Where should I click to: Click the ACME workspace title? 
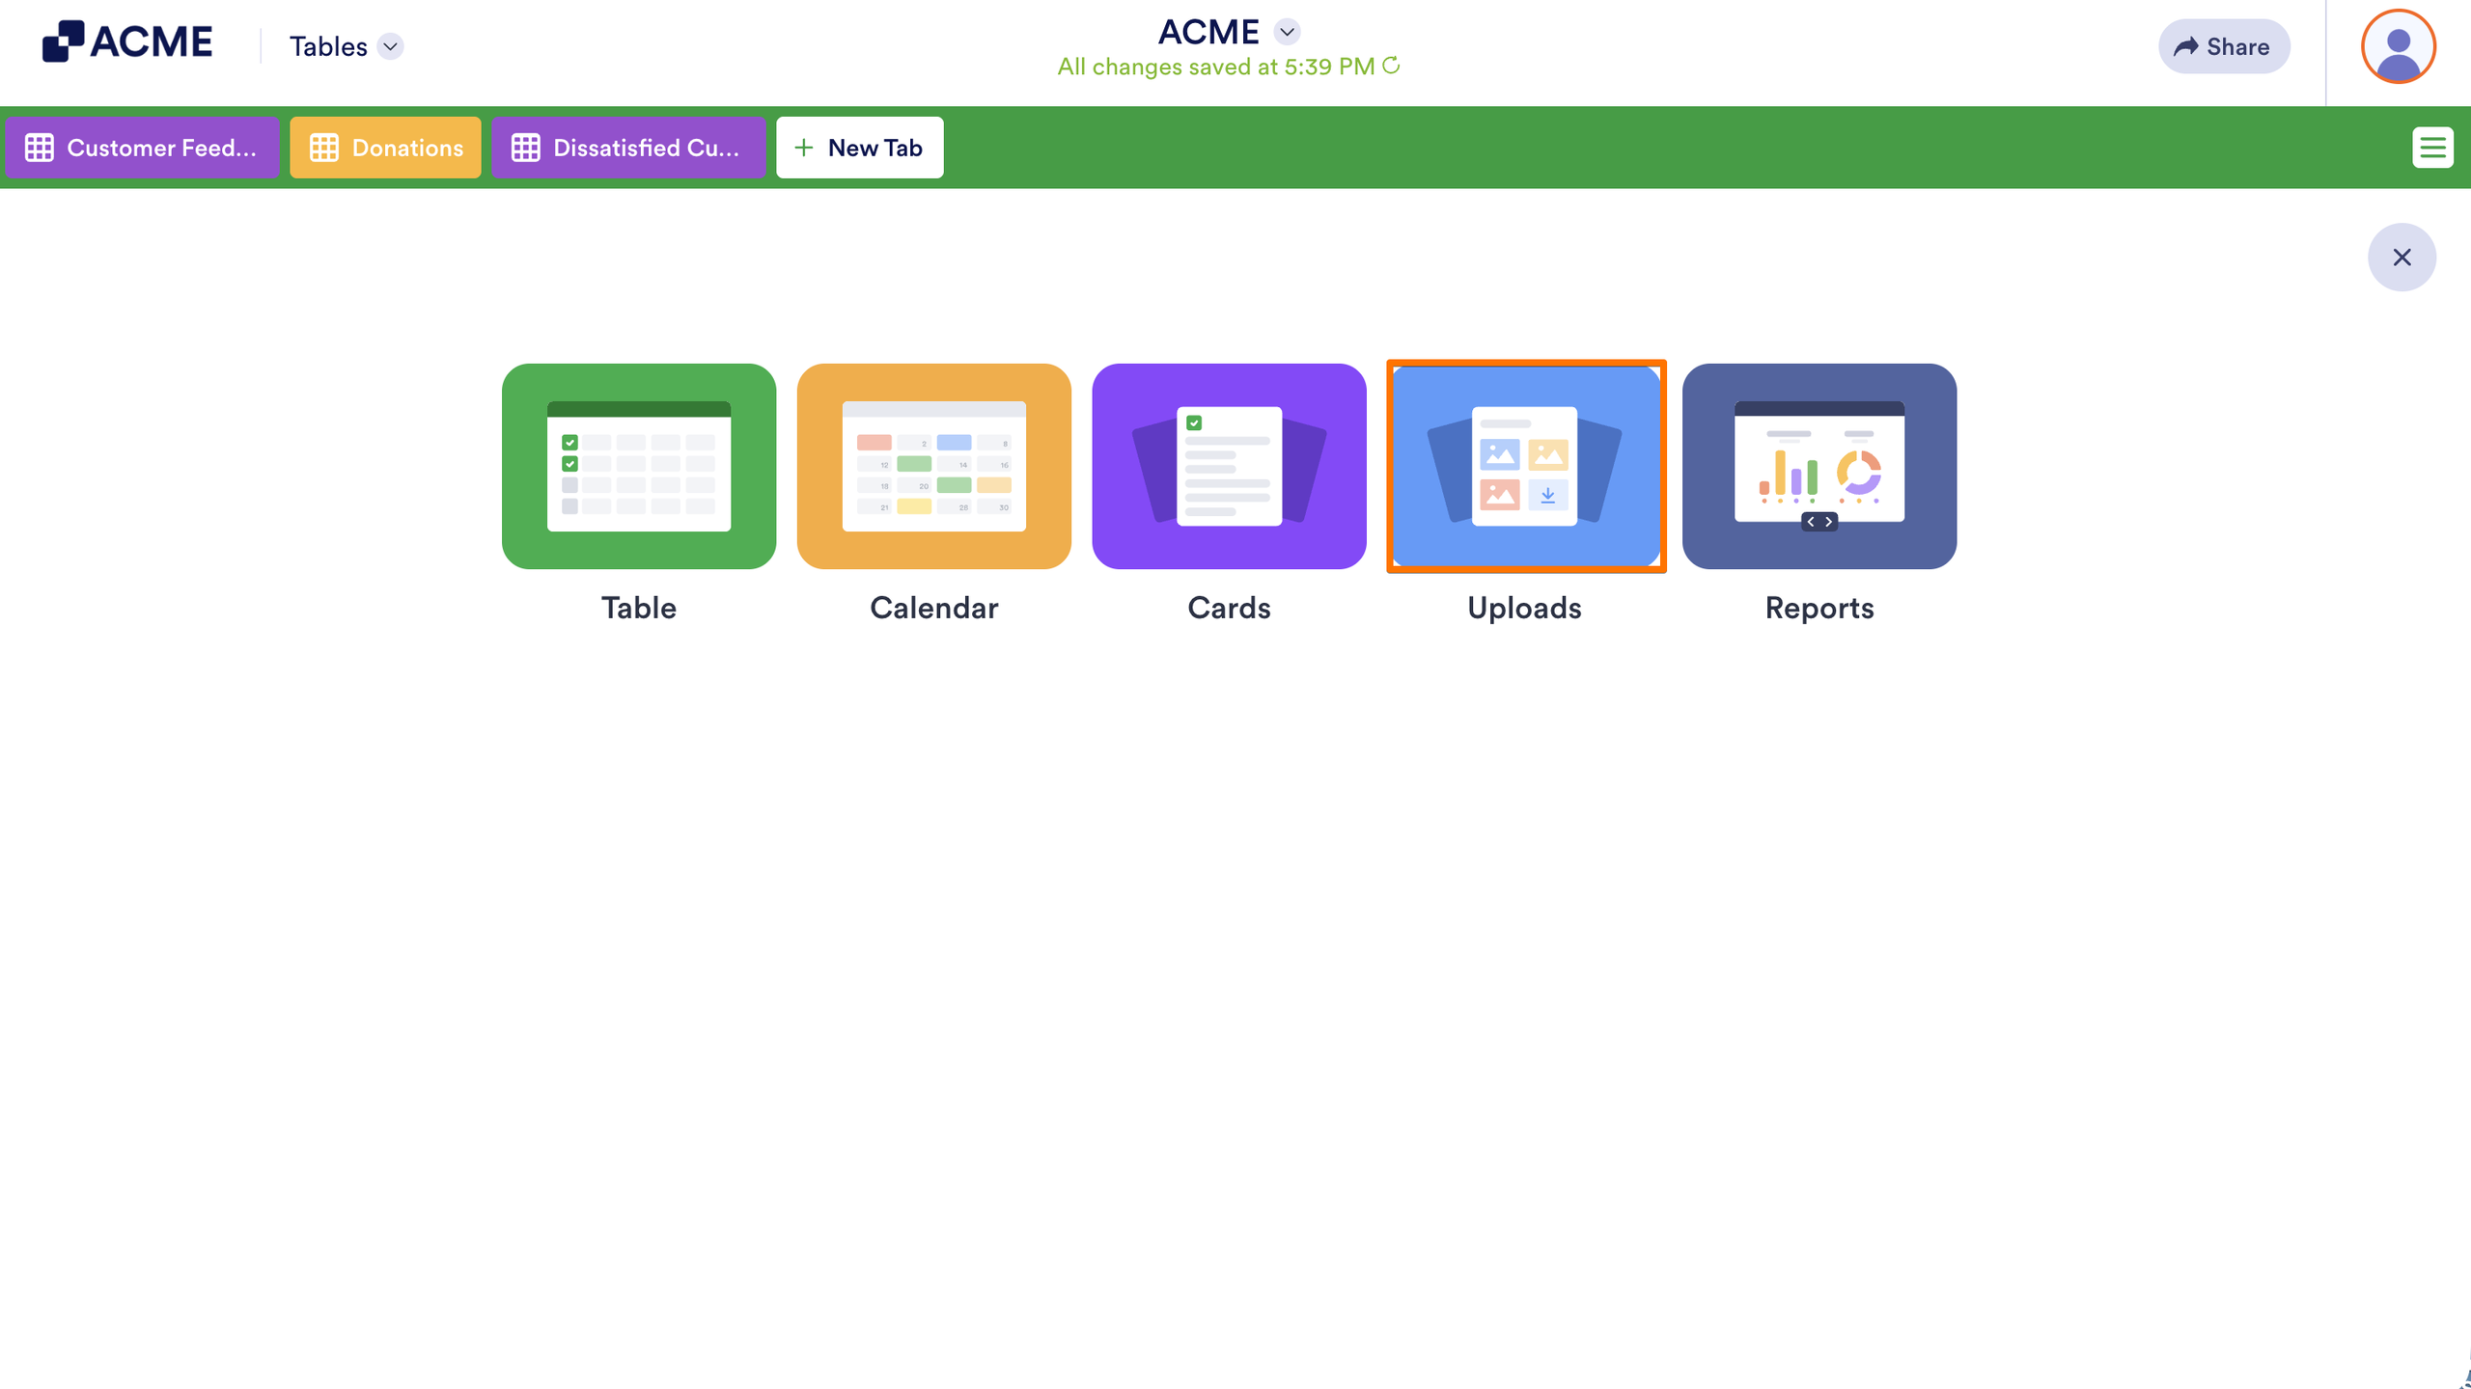pos(1208,32)
